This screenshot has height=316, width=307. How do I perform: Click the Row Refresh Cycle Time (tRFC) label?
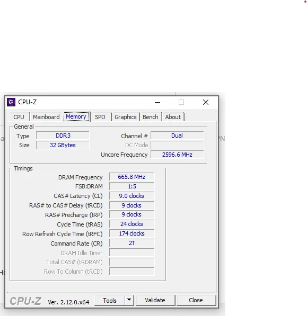click(63, 234)
